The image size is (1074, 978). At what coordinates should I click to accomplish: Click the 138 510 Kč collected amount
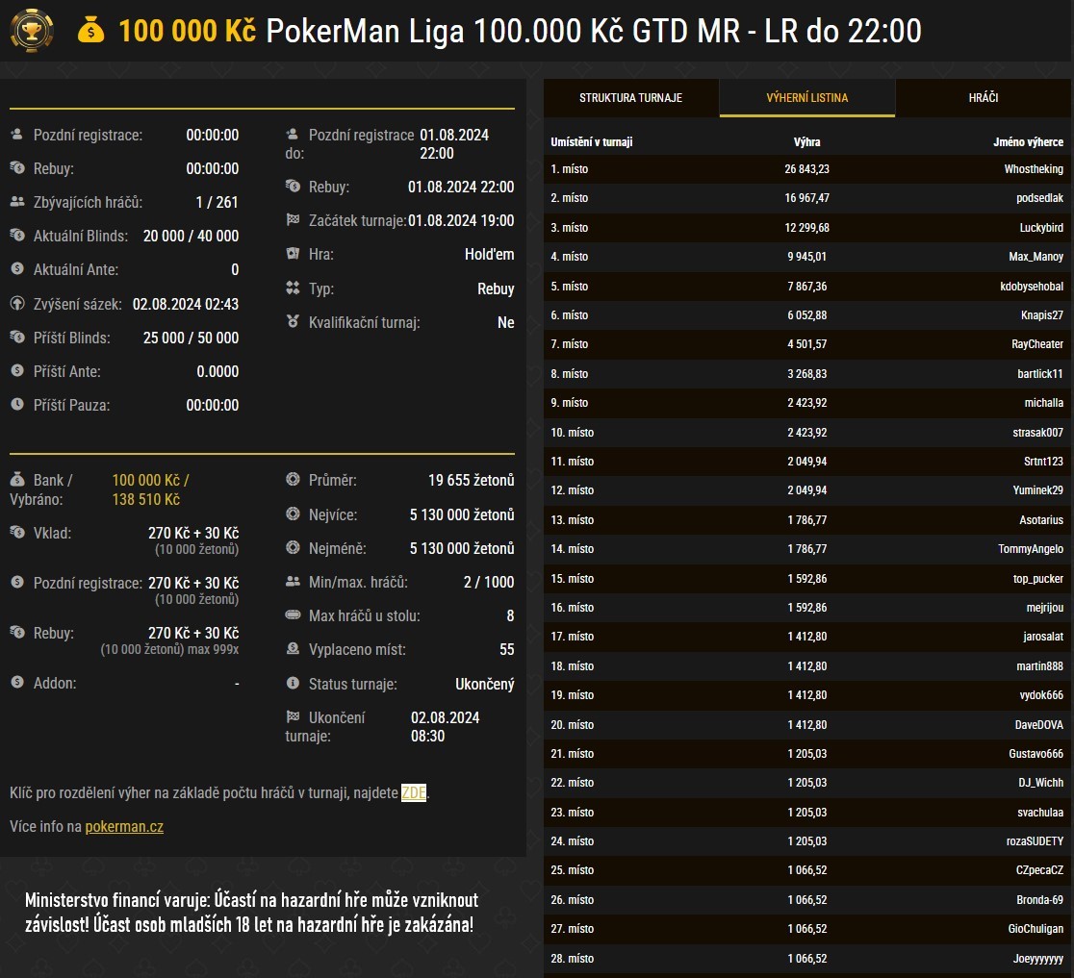(146, 500)
